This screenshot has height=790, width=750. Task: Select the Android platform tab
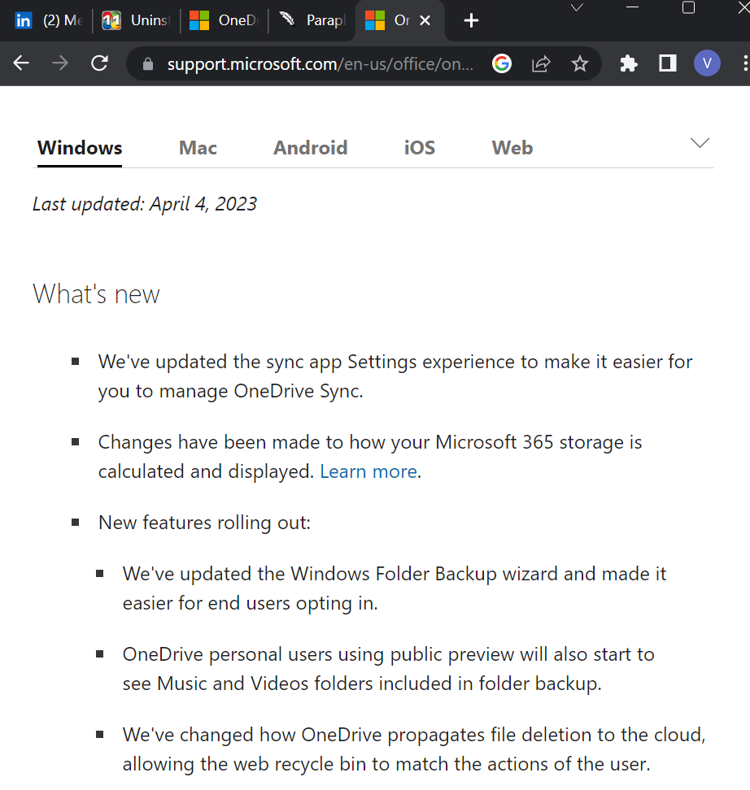[x=310, y=148]
